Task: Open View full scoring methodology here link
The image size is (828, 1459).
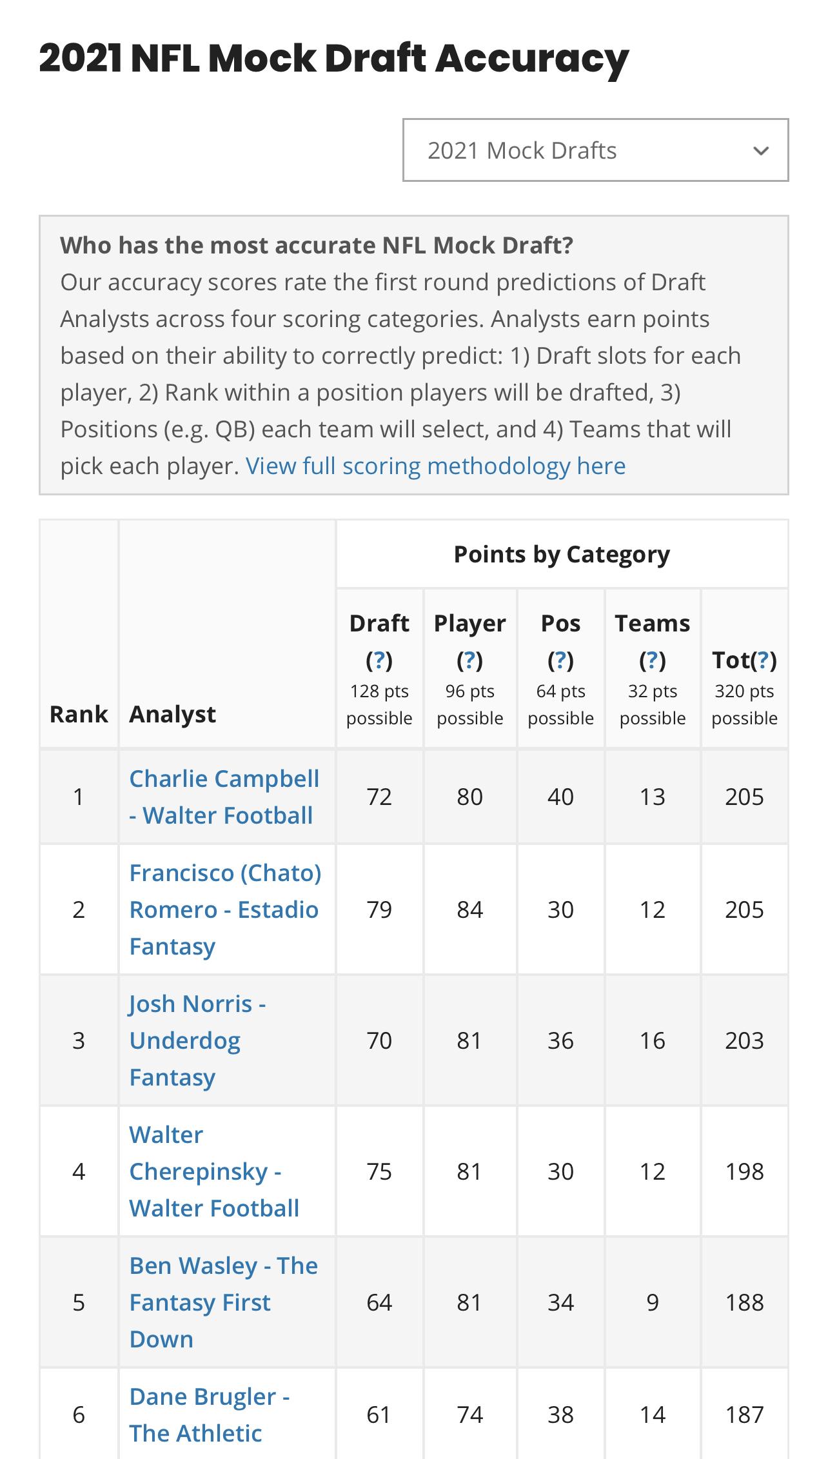Action: (x=436, y=466)
